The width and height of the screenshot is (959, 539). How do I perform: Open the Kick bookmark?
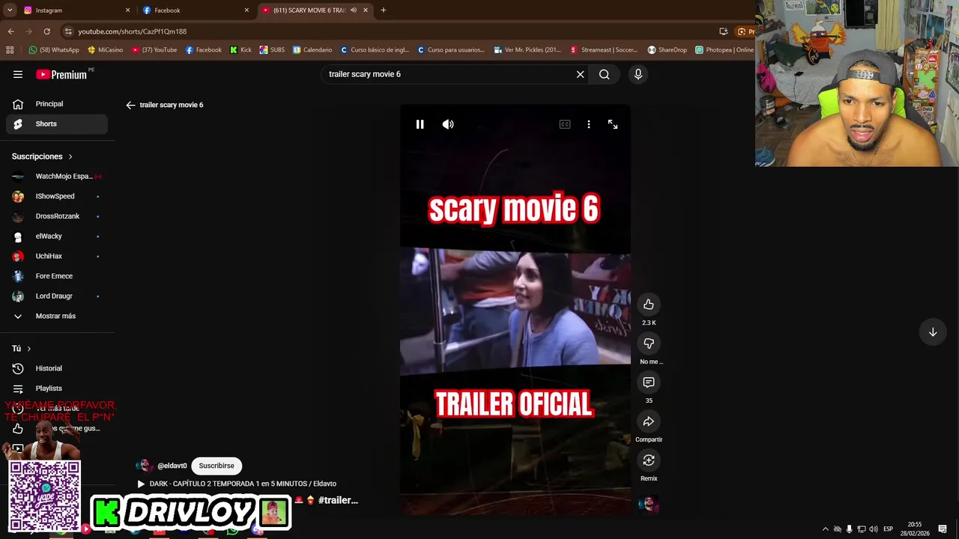click(x=240, y=50)
